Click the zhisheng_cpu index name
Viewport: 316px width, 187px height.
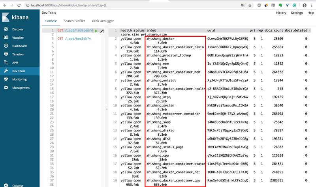158,155
